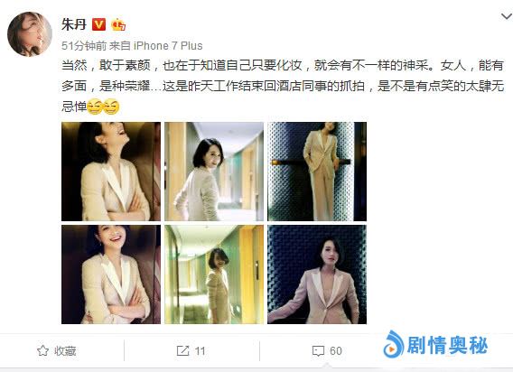The width and height of the screenshot is (513, 372).
Task: Open full-body suit photo top right
Action: tap(317, 172)
